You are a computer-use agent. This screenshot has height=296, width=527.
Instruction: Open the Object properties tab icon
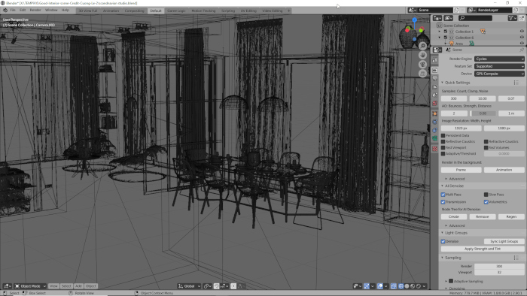click(434, 113)
